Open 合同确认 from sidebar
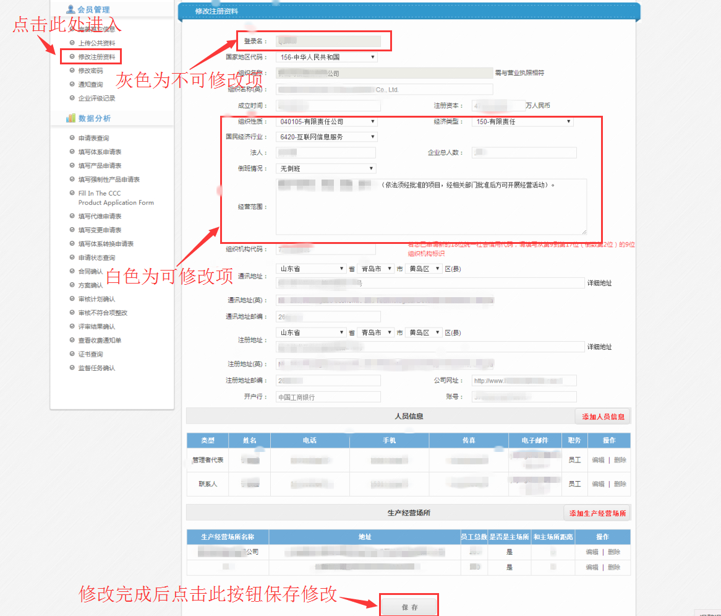The width and height of the screenshot is (721, 616). pyautogui.click(x=90, y=271)
